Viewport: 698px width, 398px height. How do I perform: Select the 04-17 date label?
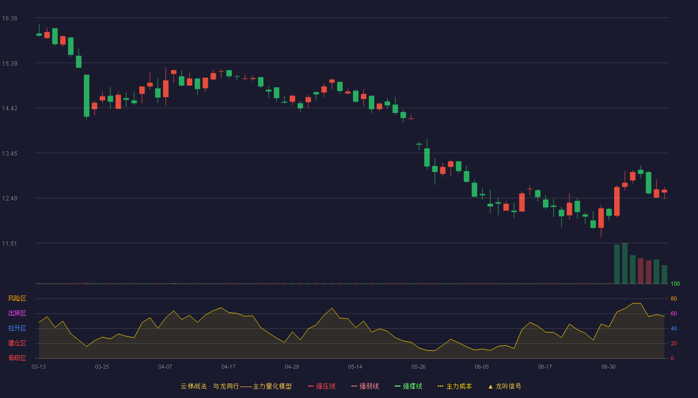228,367
